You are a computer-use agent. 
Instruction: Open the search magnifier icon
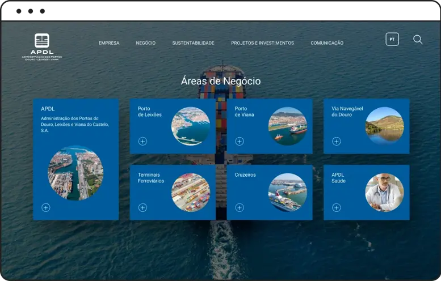pos(418,40)
